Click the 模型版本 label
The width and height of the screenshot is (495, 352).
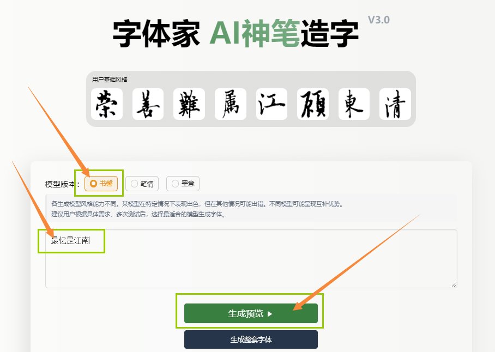[62, 184]
